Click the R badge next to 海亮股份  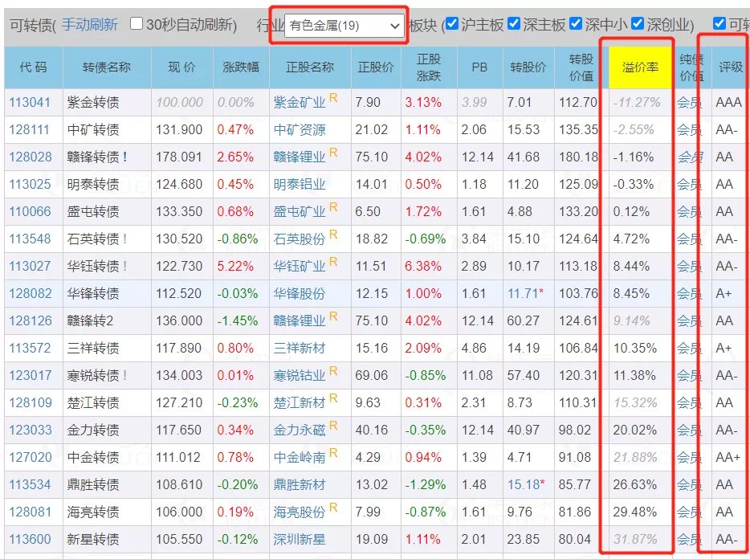tap(332, 507)
